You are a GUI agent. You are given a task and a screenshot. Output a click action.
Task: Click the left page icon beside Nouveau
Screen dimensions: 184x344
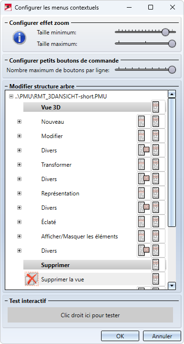coord(144,121)
